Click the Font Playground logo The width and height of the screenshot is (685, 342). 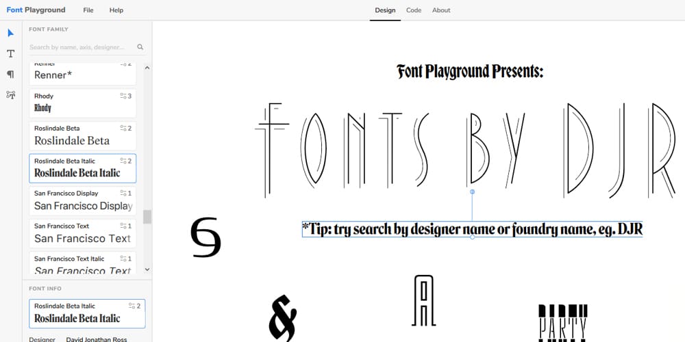coord(36,10)
